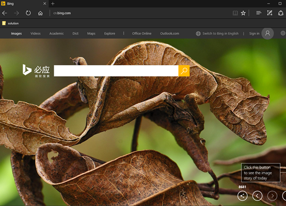Share today's image with the circular share icon
This screenshot has width=286, height=206.
click(x=243, y=196)
